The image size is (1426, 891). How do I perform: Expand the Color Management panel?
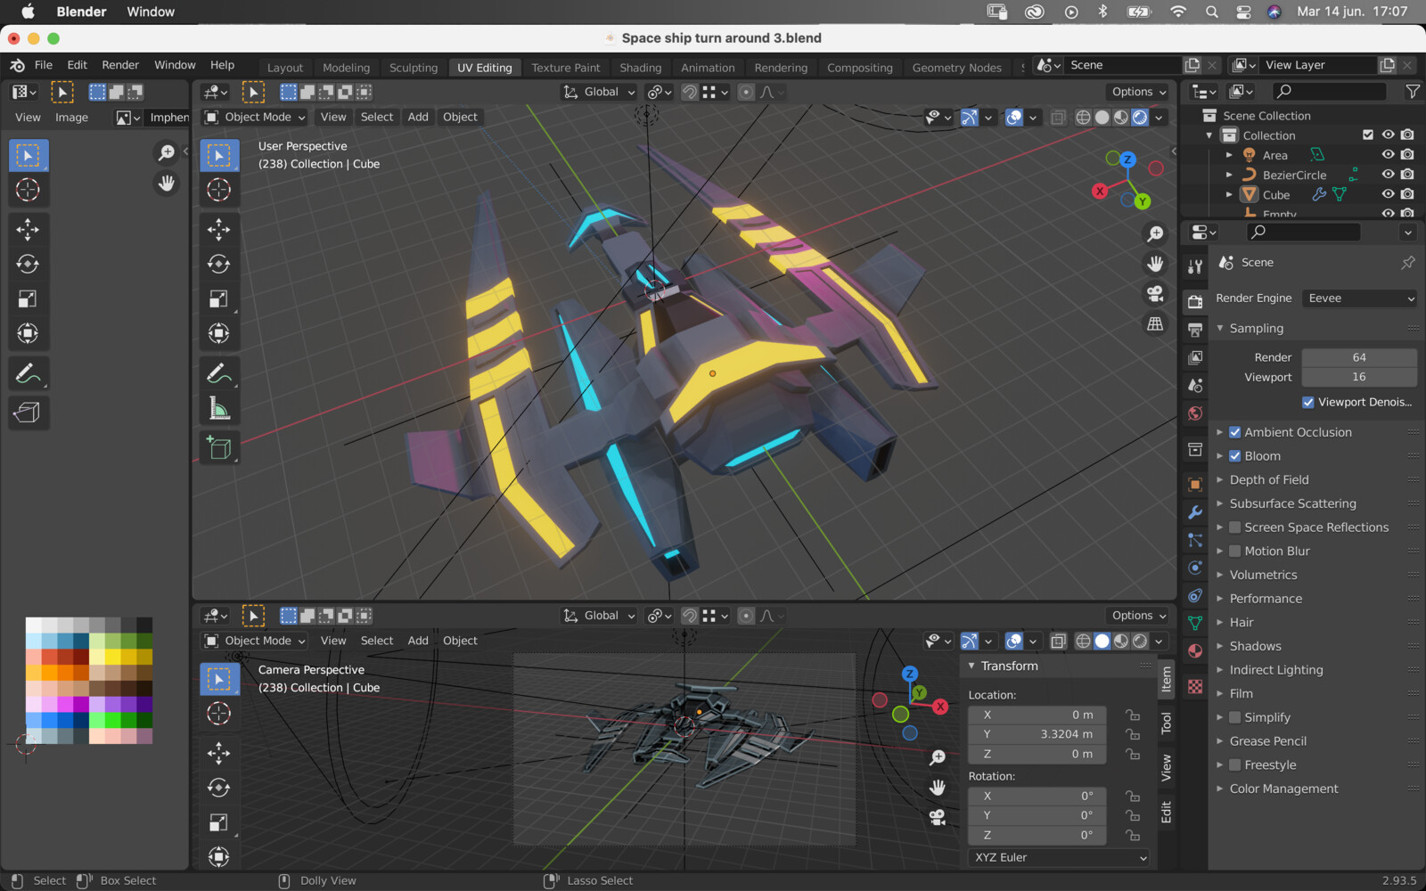tap(1283, 789)
